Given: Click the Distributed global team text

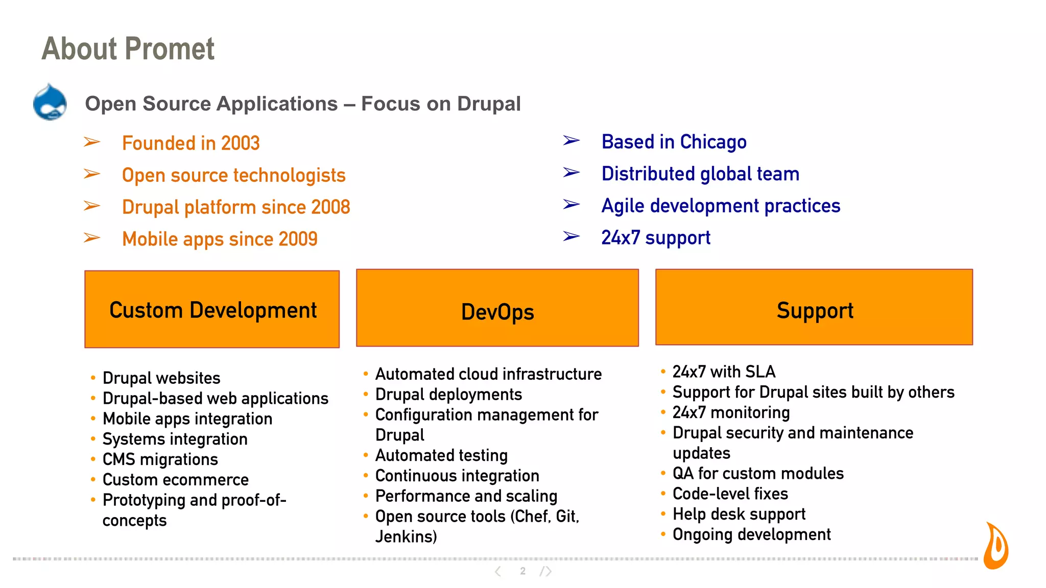Looking at the screenshot, I should [700, 174].
